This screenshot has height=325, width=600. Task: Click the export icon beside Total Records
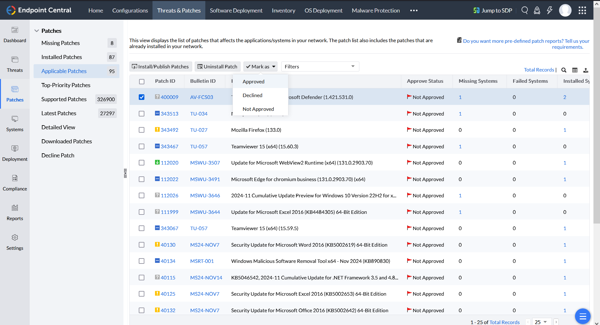tap(586, 70)
